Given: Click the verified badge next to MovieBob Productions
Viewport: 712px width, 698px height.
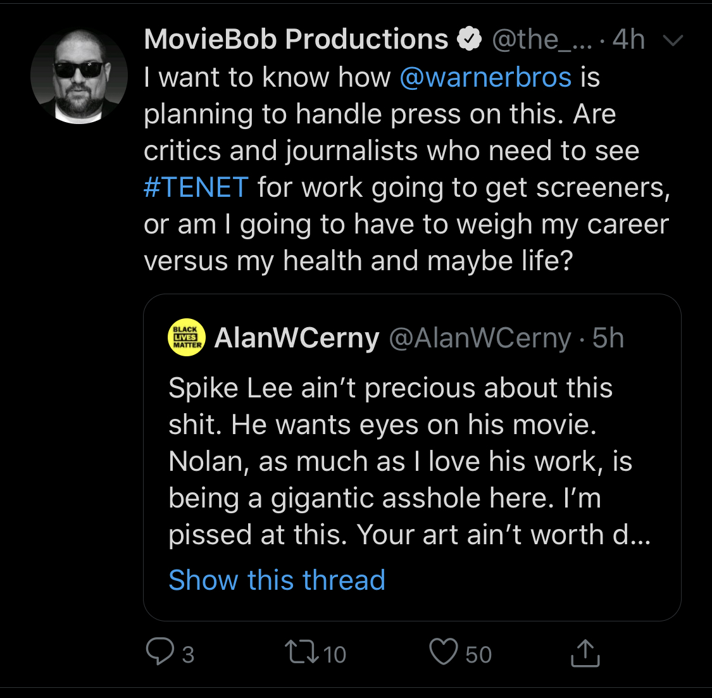Looking at the screenshot, I should pos(470,39).
